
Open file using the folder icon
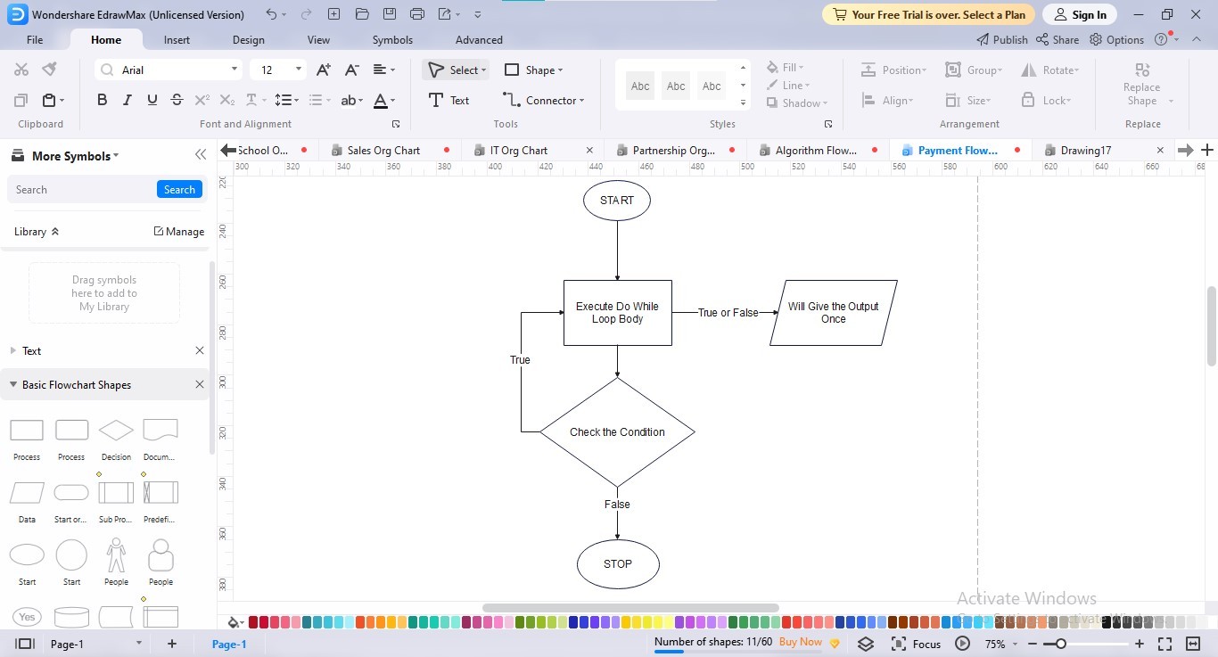361,14
